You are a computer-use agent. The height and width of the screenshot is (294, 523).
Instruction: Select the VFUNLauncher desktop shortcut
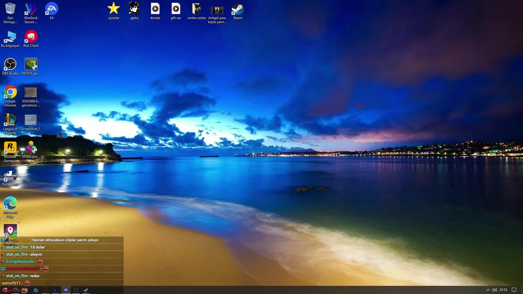(31, 150)
